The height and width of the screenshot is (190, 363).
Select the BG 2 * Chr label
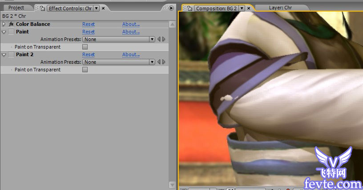[x=14, y=16]
